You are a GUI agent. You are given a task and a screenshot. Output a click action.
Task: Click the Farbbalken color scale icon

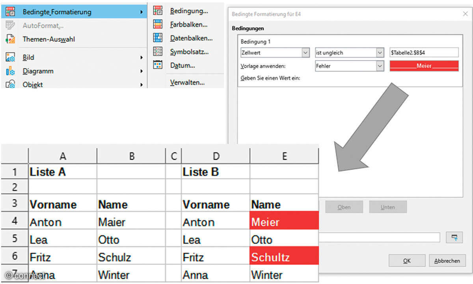coord(158,24)
